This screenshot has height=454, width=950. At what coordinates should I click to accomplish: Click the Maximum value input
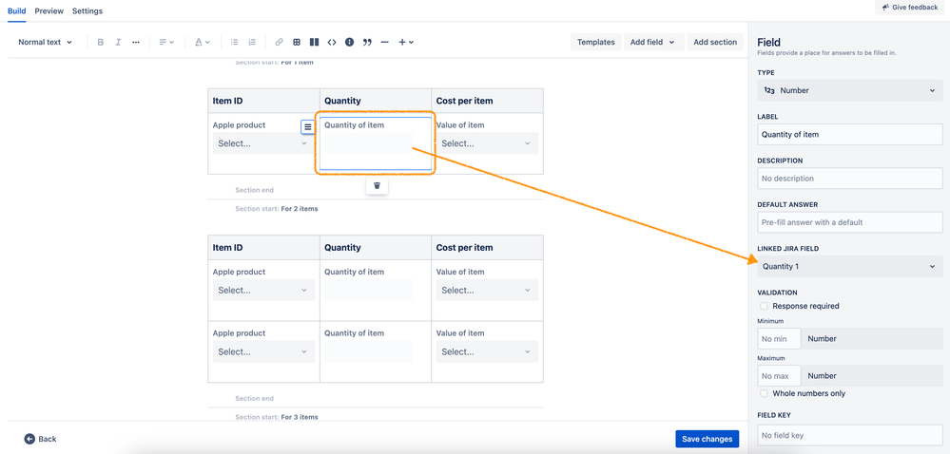tap(779, 376)
